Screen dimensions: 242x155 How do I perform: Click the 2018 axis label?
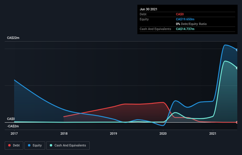tap(64, 133)
